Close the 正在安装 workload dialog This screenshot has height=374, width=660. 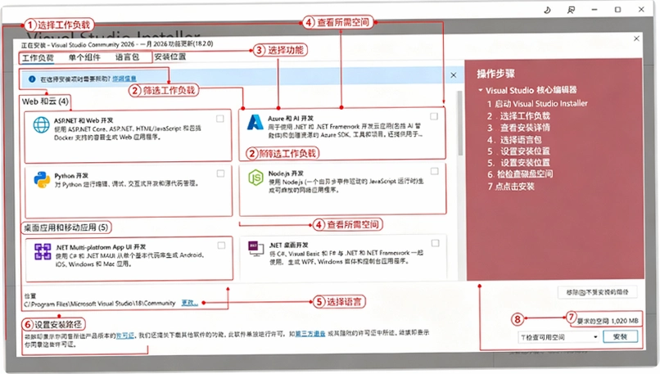tap(636, 38)
